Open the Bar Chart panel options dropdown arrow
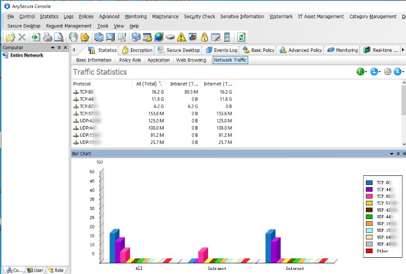This screenshot has width=406, height=274. coord(391,153)
